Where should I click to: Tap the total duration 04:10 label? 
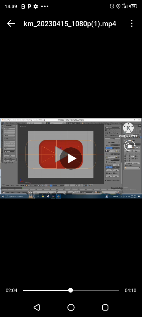coord(131,290)
